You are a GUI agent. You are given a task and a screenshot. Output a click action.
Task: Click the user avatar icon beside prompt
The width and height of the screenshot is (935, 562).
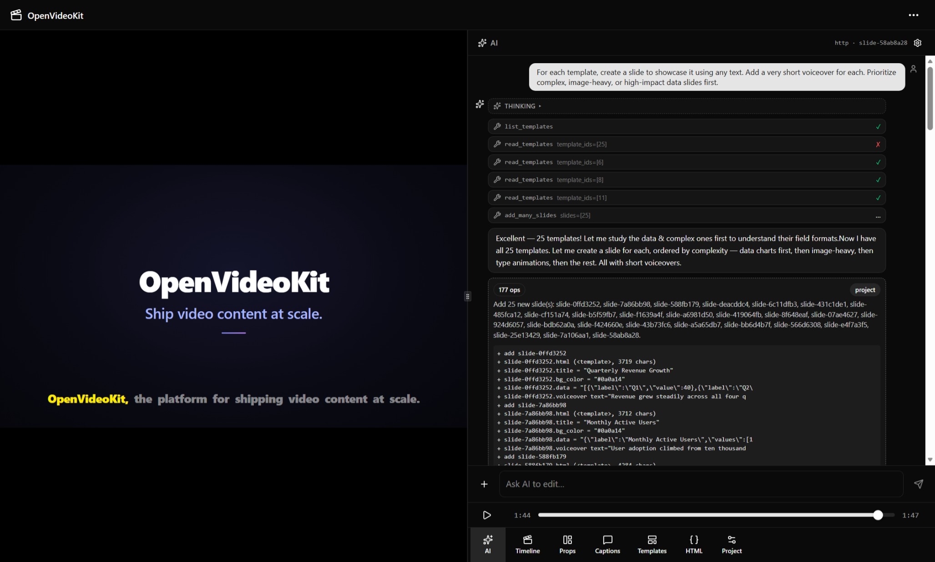click(x=913, y=69)
